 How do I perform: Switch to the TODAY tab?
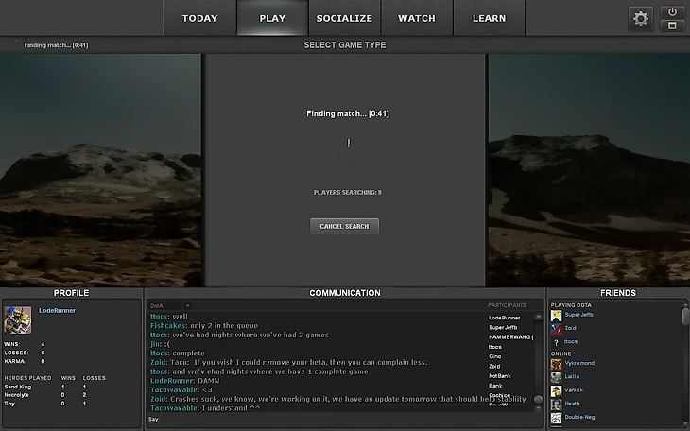tap(199, 18)
